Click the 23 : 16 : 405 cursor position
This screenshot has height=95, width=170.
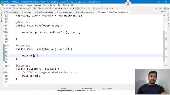coord(107,89)
